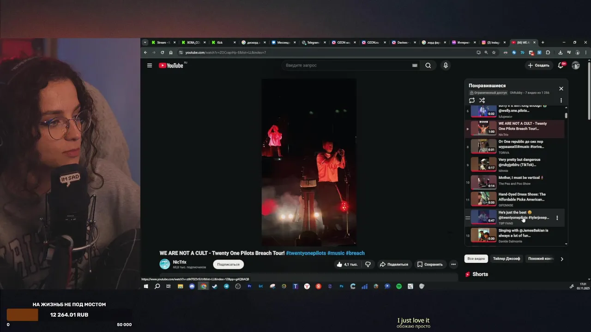
Task: Open browser extensions puzzle icon
Action: tap(548, 53)
